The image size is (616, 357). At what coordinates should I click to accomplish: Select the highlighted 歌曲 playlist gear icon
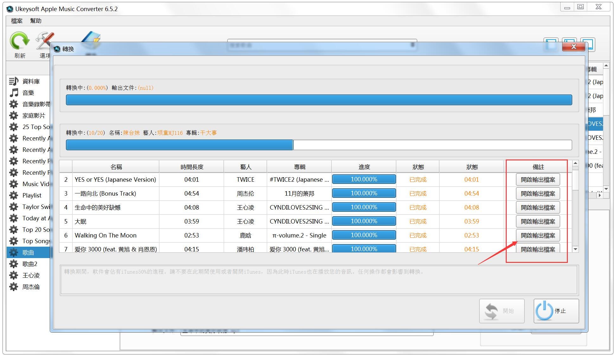14,252
